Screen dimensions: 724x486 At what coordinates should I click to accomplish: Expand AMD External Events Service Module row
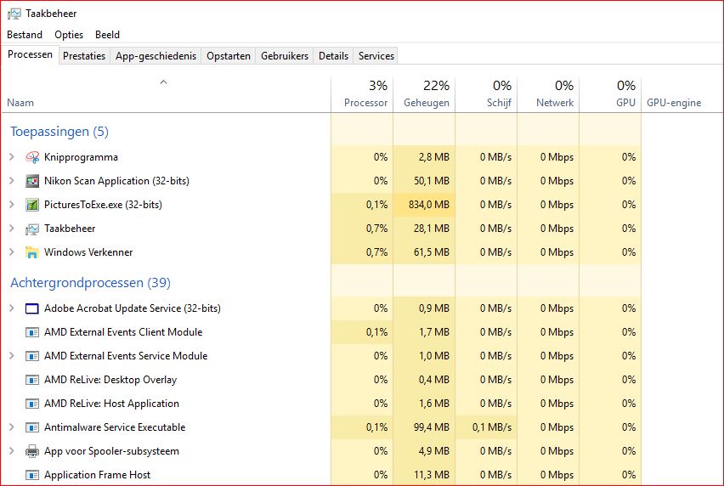pos(12,356)
